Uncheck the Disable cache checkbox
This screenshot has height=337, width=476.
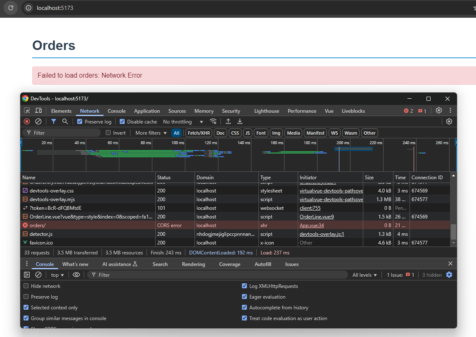coord(122,122)
